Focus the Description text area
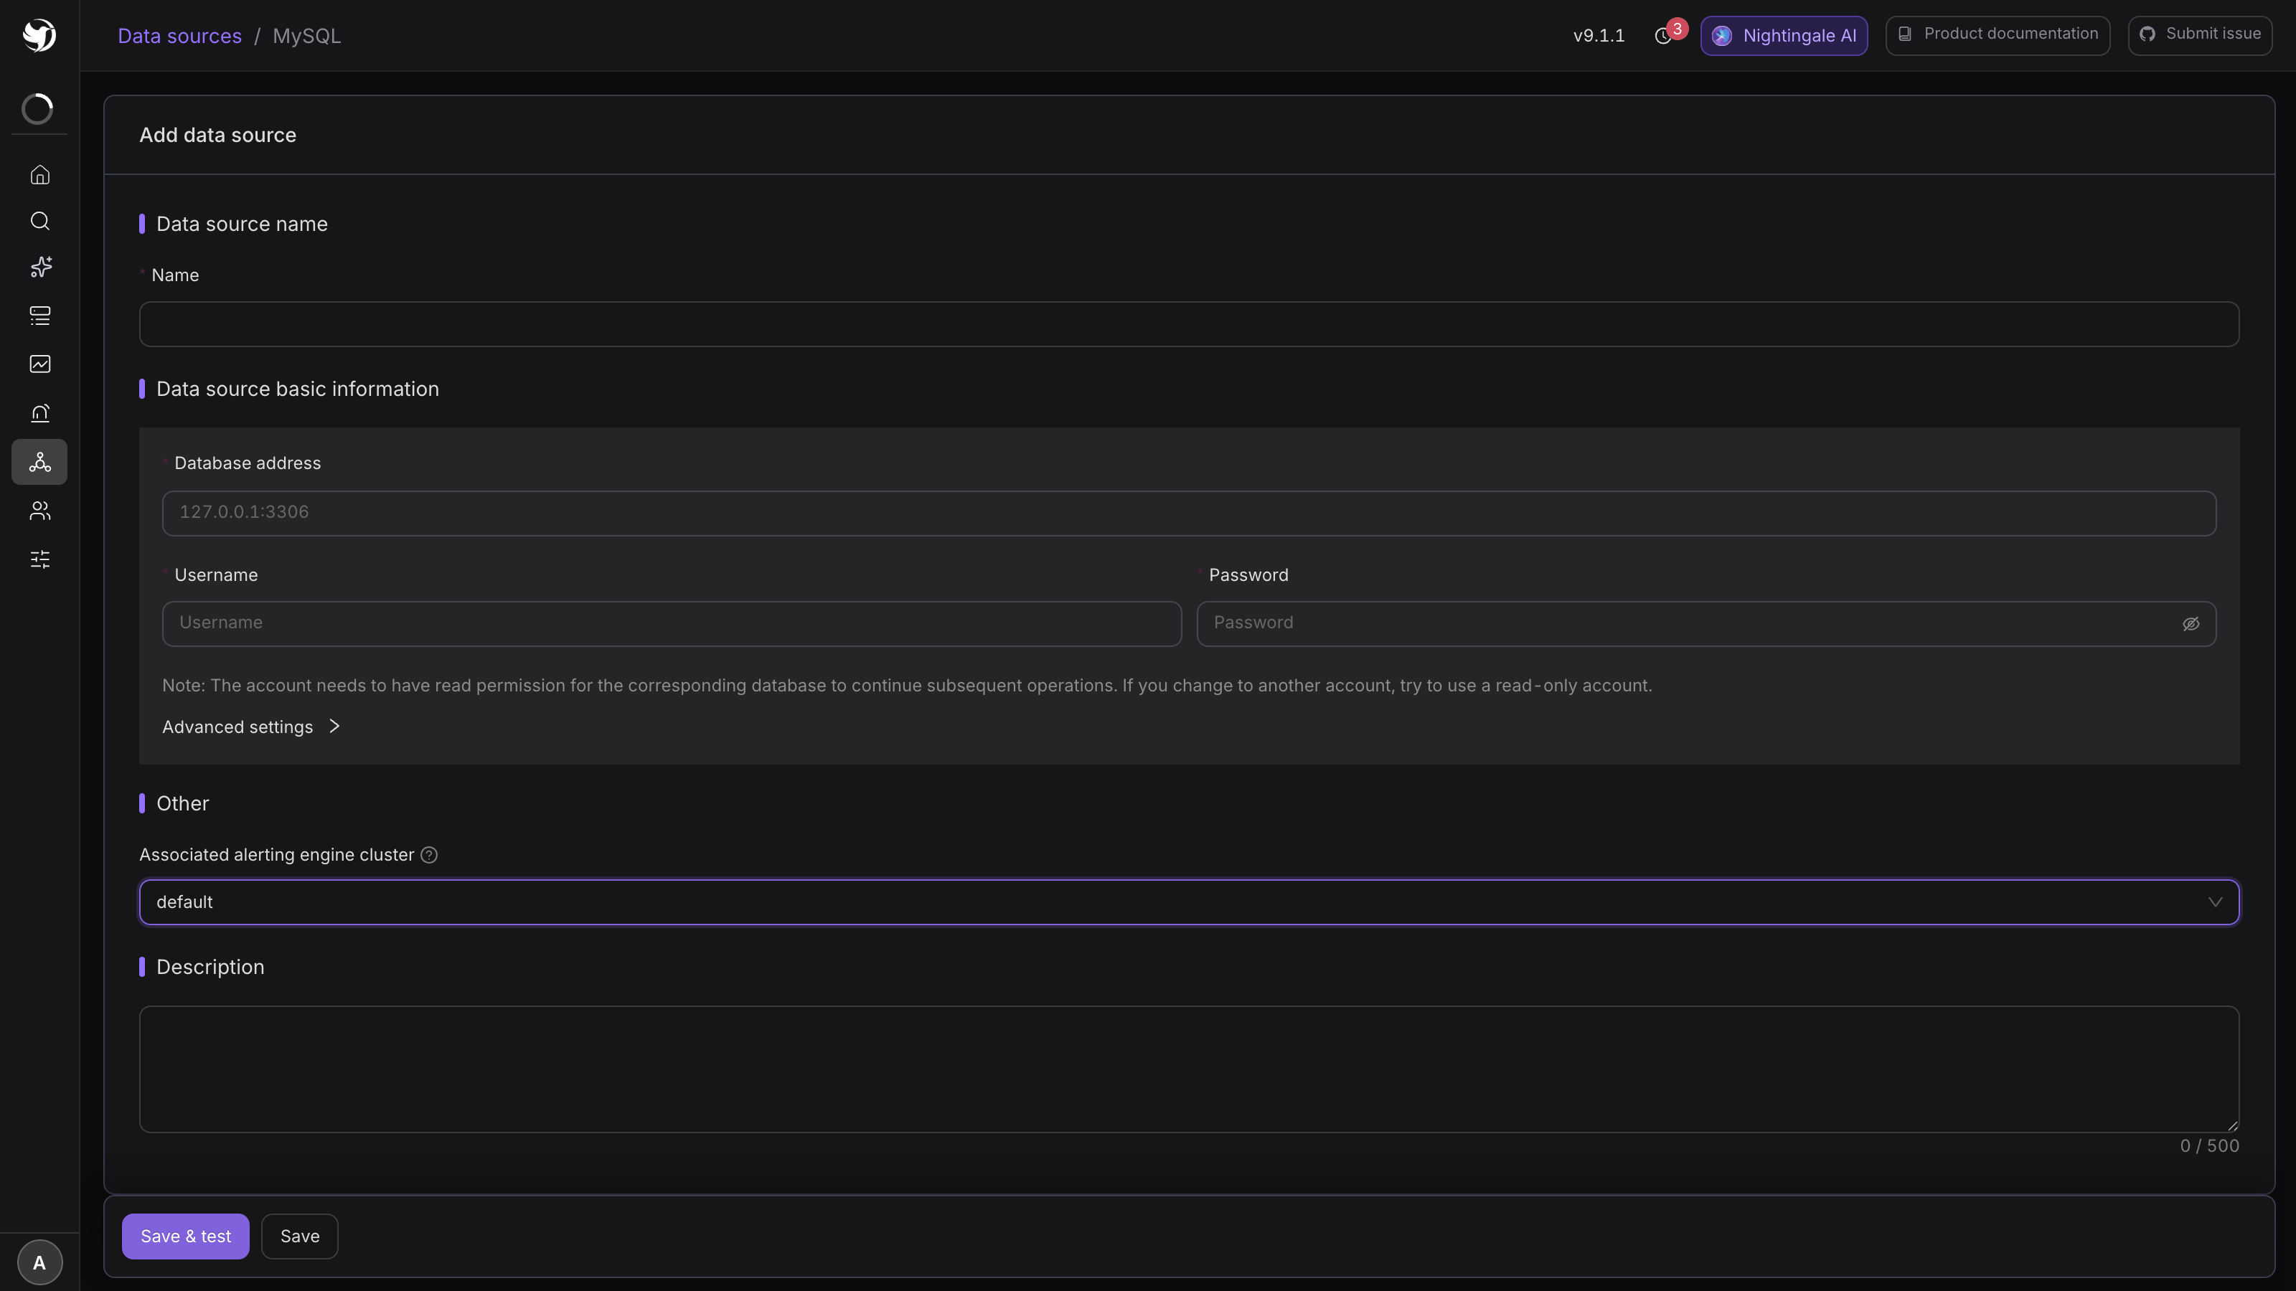The image size is (2296, 1291). point(1189,1069)
